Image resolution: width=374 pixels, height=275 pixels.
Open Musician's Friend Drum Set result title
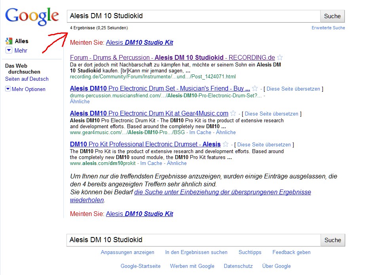pyautogui.click(x=160, y=89)
